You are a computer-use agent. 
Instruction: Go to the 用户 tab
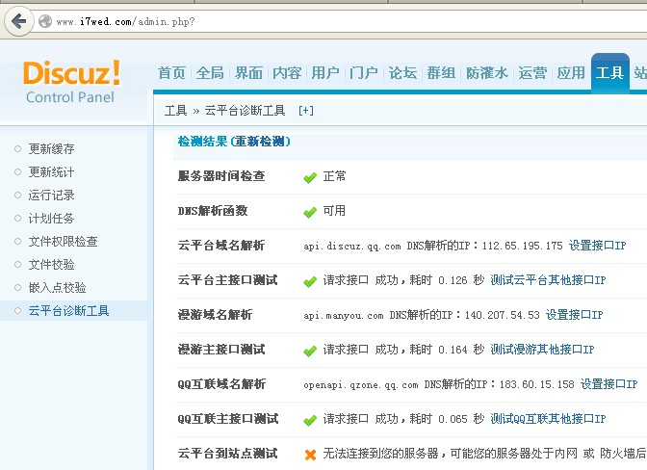pos(325,73)
